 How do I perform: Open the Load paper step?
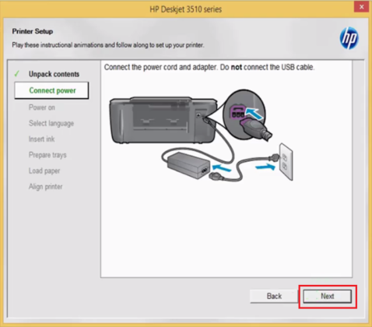(44, 171)
